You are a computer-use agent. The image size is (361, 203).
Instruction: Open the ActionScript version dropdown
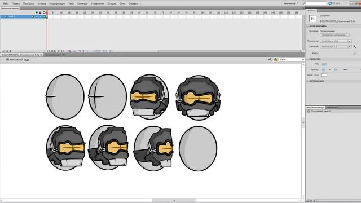[336, 47]
